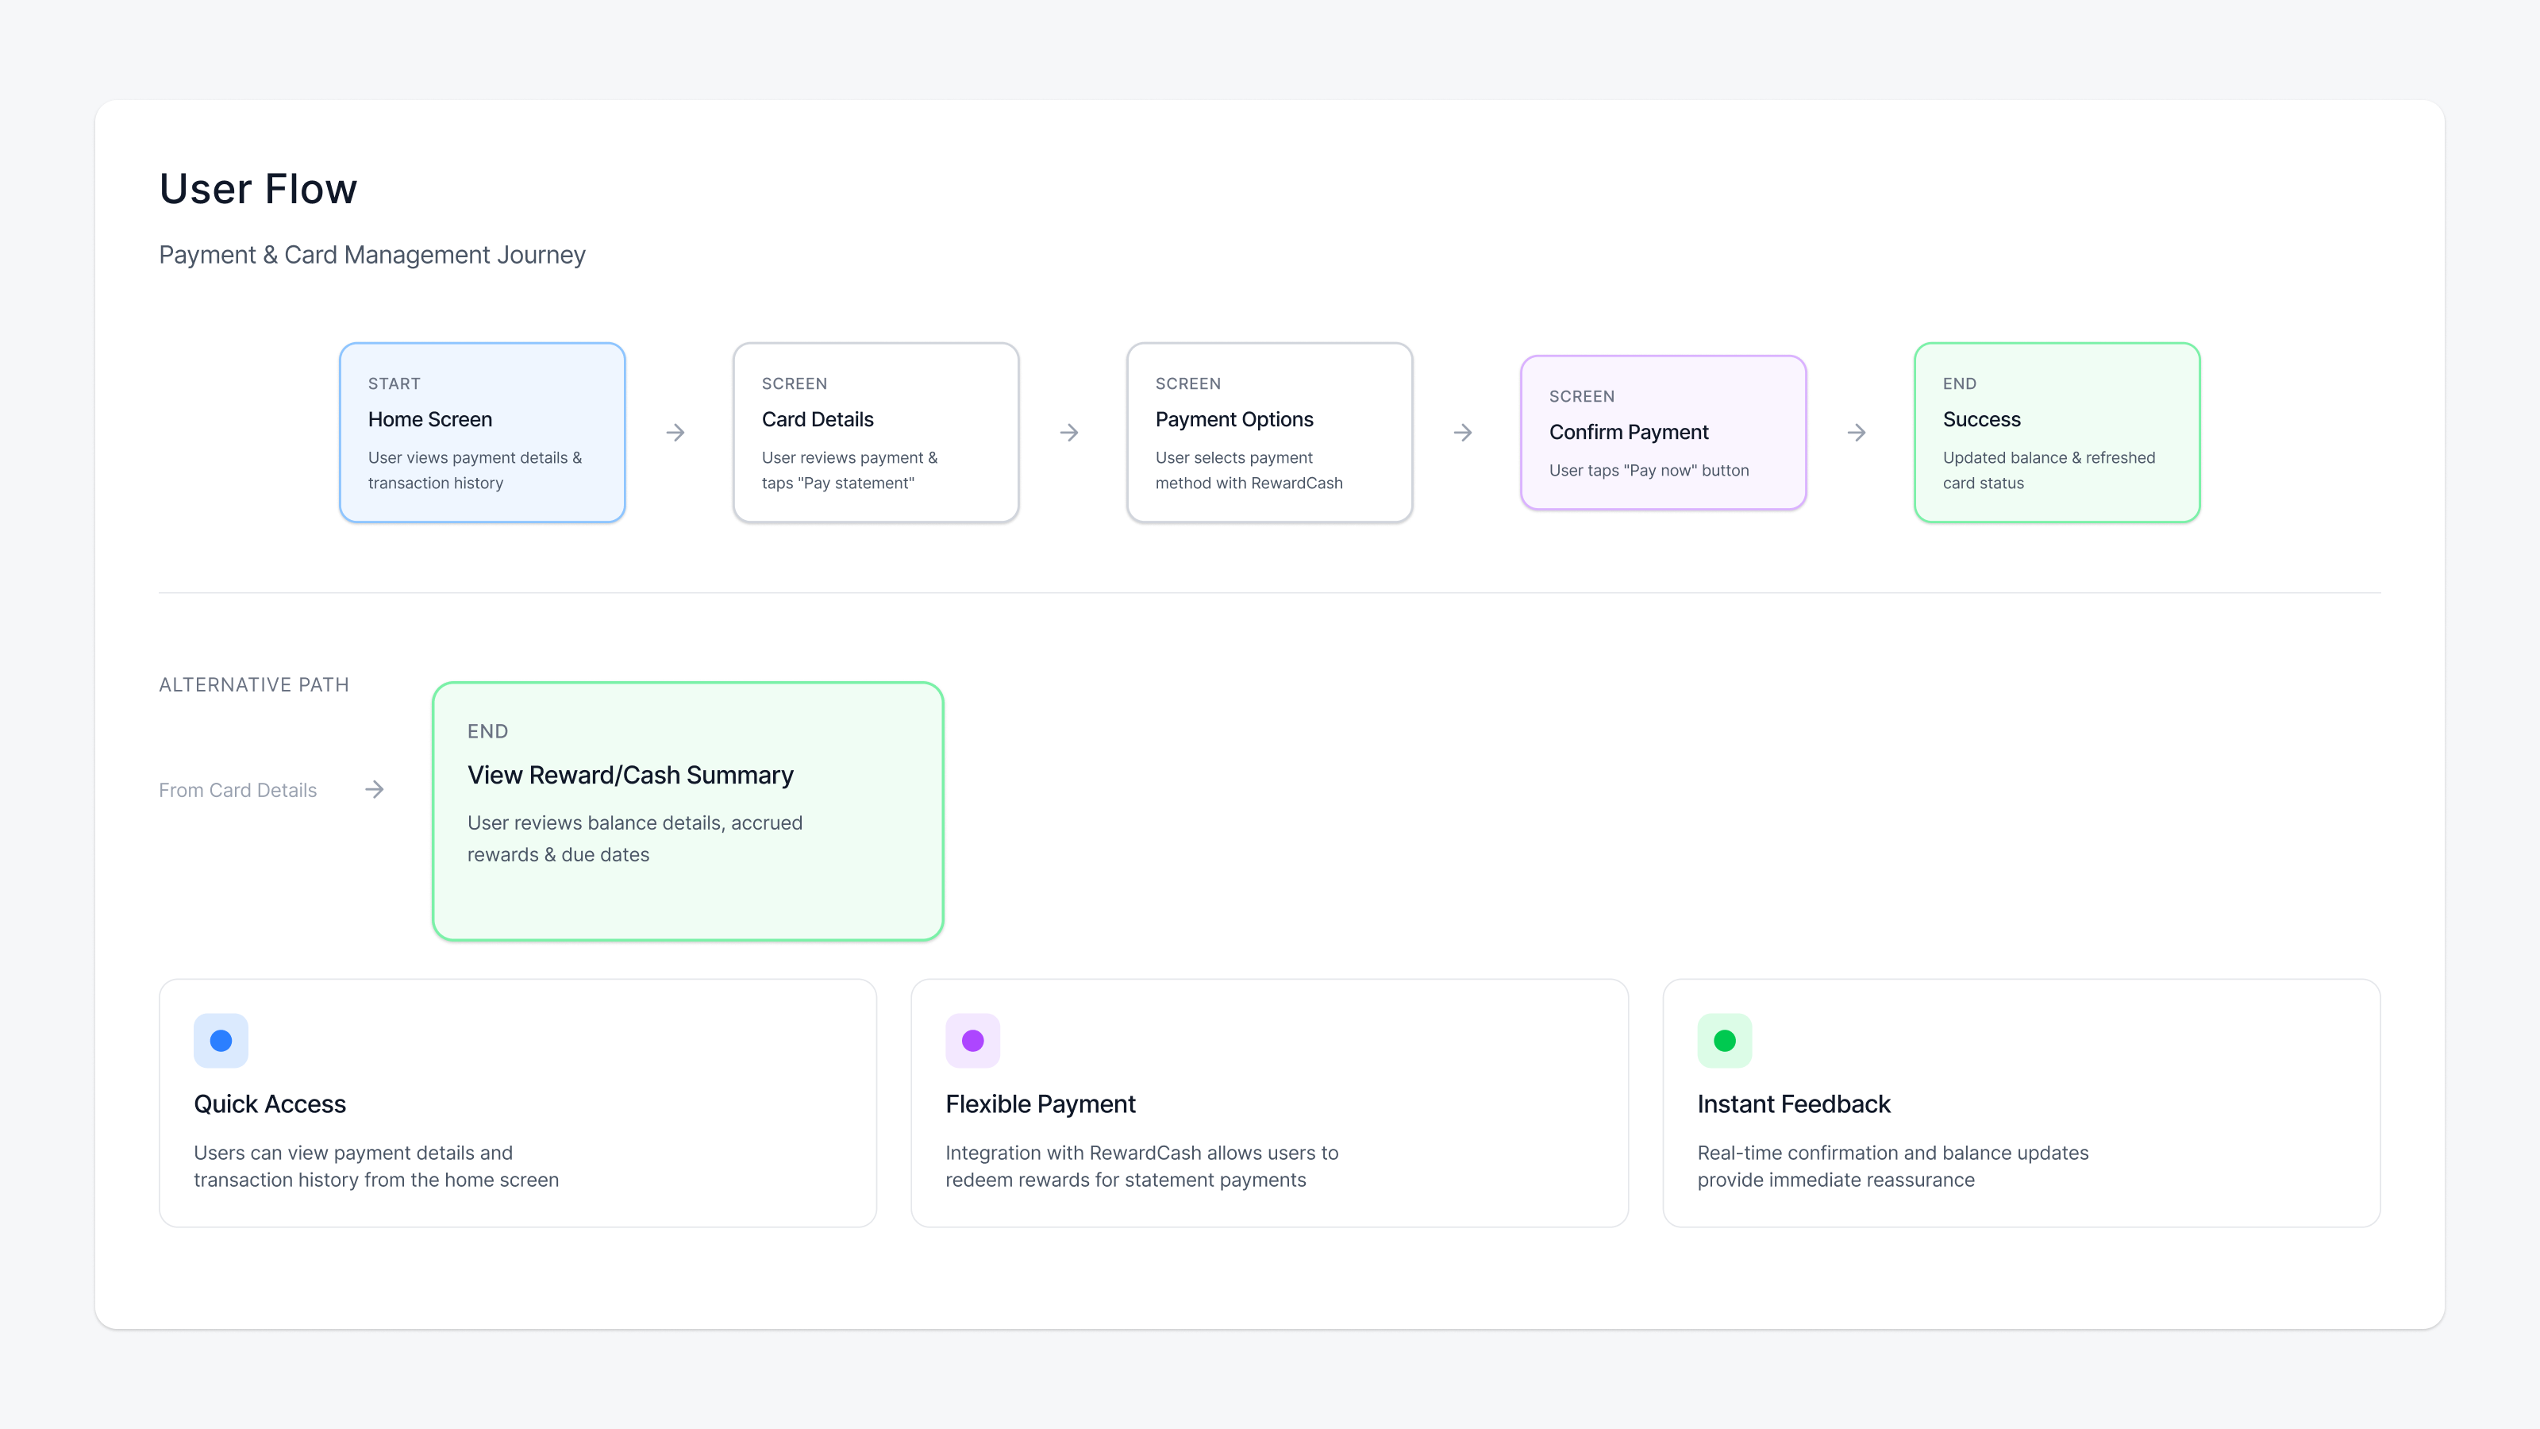Click the arrow after Card Details card
The width and height of the screenshot is (2540, 1429).
coord(1069,433)
